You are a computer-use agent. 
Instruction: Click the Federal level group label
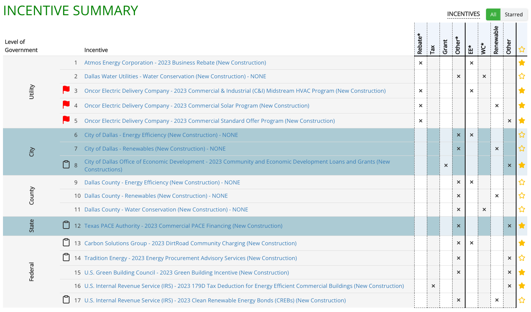pyautogui.click(x=32, y=272)
